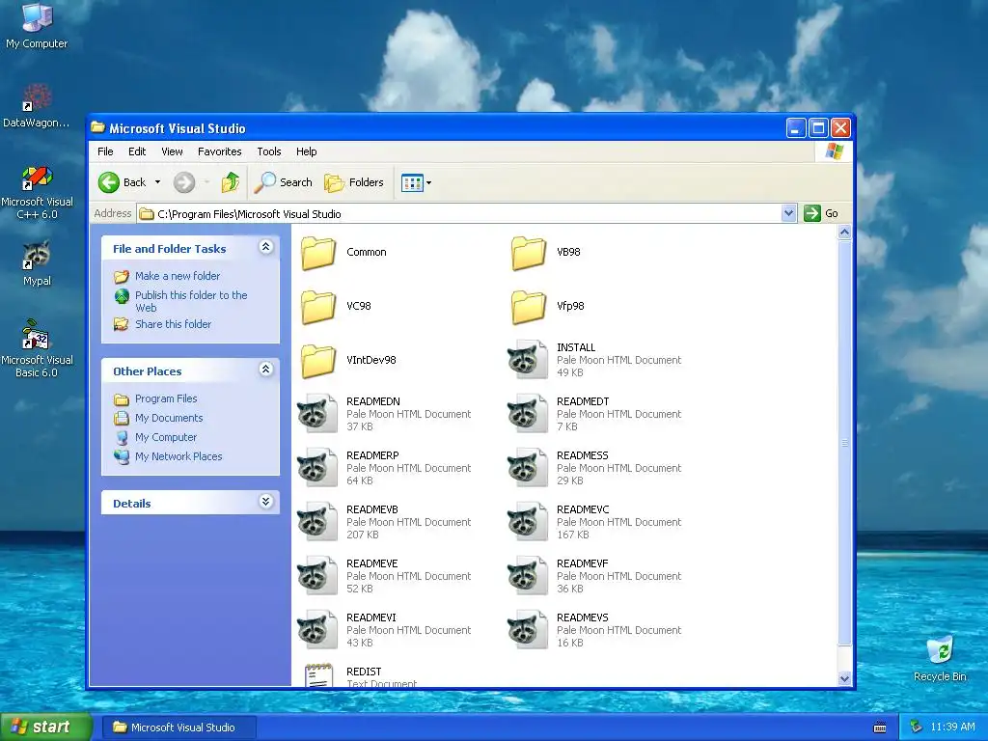The image size is (988, 741).
Task: Select the READMEVB document icon
Action: [x=317, y=522]
